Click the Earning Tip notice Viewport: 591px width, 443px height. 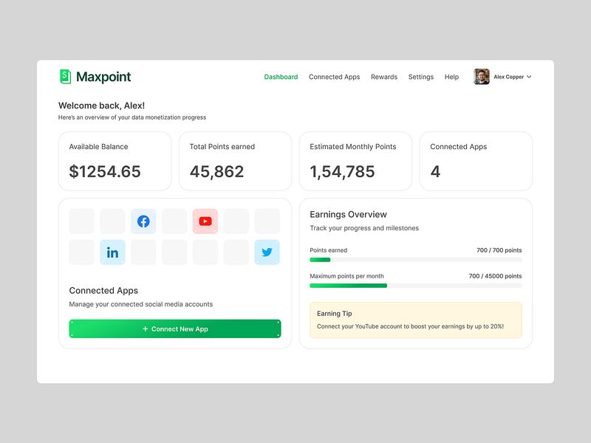(416, 320)
